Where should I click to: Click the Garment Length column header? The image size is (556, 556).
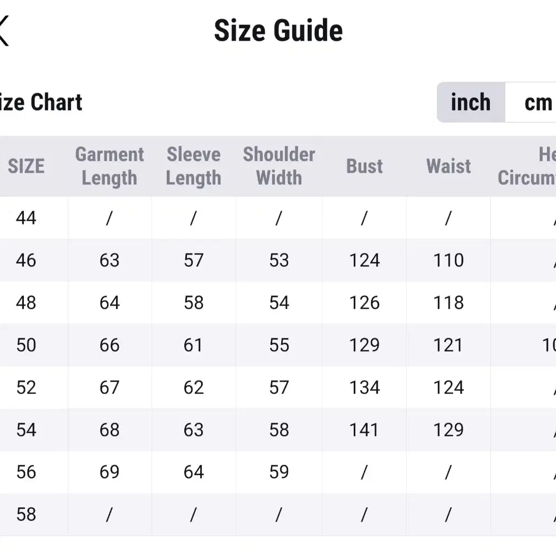click(x=110, y=166)
